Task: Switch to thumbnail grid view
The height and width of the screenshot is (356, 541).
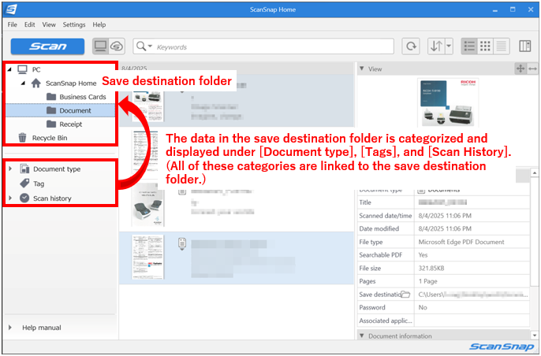Action: [486, 46]
